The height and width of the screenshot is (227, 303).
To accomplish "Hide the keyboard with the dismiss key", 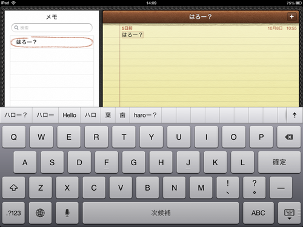I will click(289, 213).
